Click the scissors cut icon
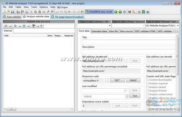The height and width of the screenshot is (117, 182). tap(31, 12)
